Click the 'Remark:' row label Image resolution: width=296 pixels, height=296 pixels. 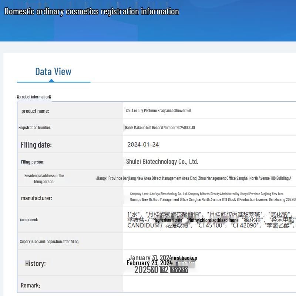[x=30, y=285]
